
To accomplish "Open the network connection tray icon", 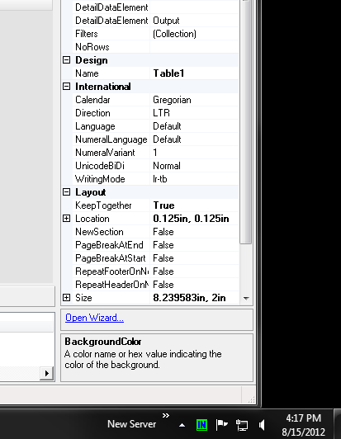I will 242,426.
